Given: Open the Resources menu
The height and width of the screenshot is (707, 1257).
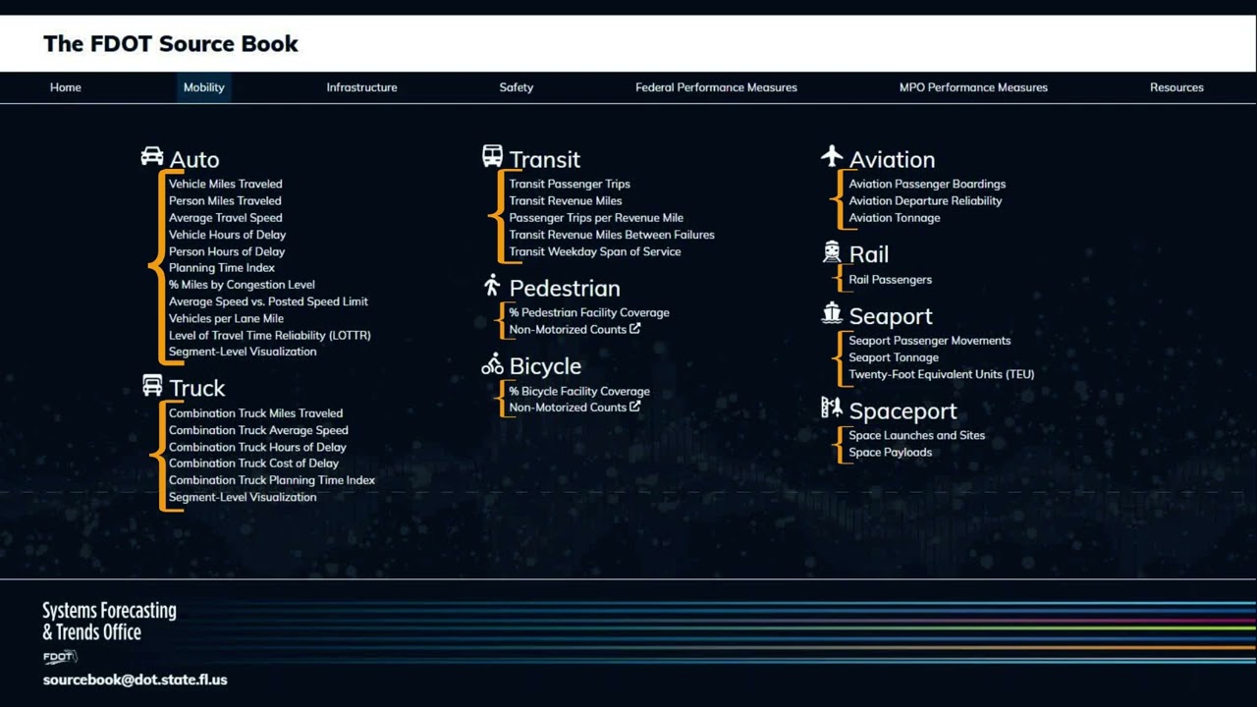Looking at the screenshot, I should click(1176, 87).
